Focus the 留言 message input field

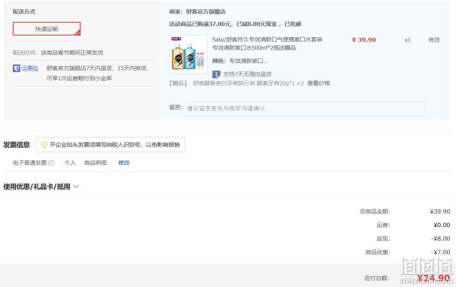point(304,109)
